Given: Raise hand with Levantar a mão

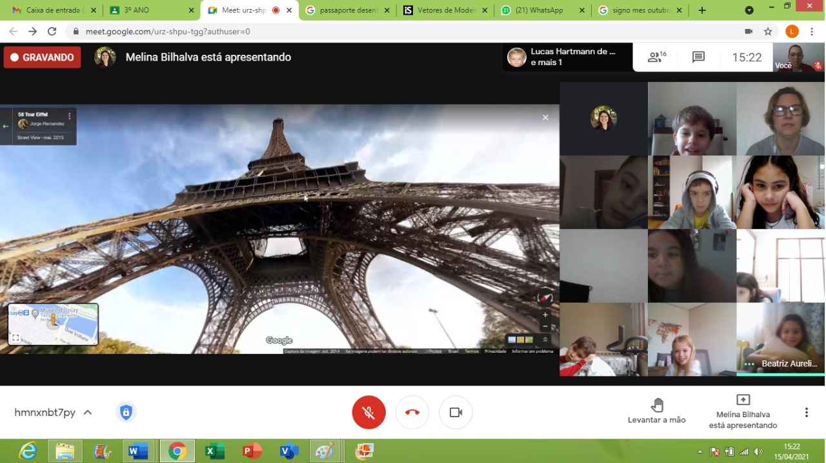Looking at the screenshot, I should click(x=656, y=411).
